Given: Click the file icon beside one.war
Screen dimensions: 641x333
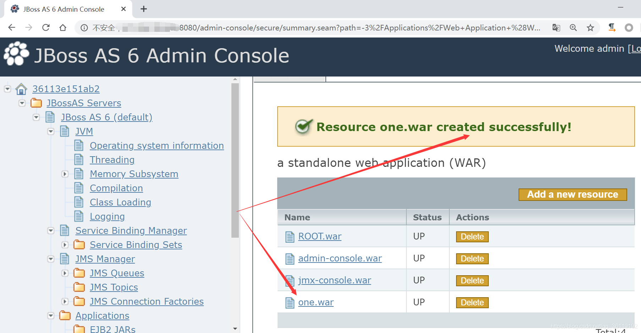Looking at the screenshot, I should [290, 303].
